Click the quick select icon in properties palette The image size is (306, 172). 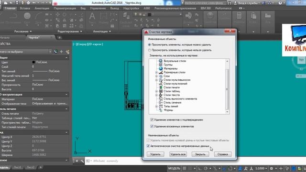coord(67,52)
